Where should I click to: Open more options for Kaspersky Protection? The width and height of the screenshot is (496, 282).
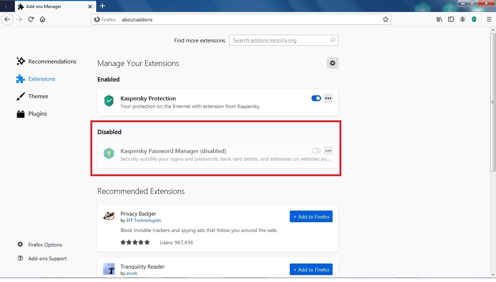pos(328,98)
